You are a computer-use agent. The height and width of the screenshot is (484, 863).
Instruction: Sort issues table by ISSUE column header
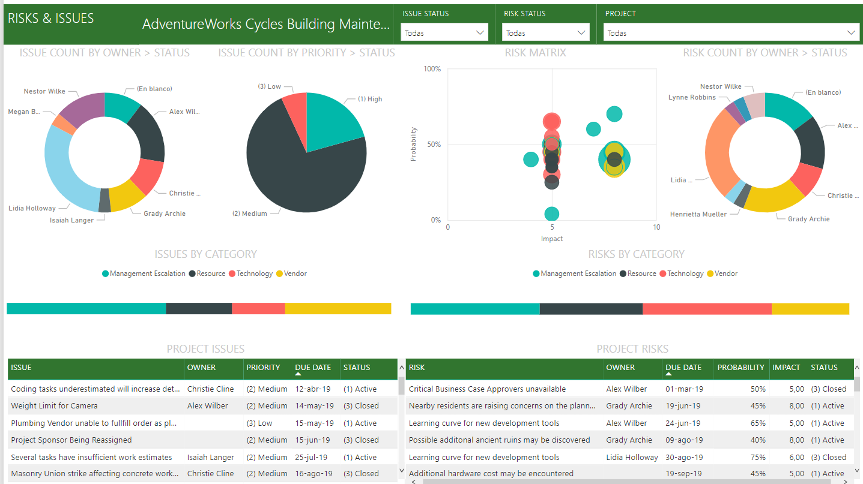[x=95, y=368]
